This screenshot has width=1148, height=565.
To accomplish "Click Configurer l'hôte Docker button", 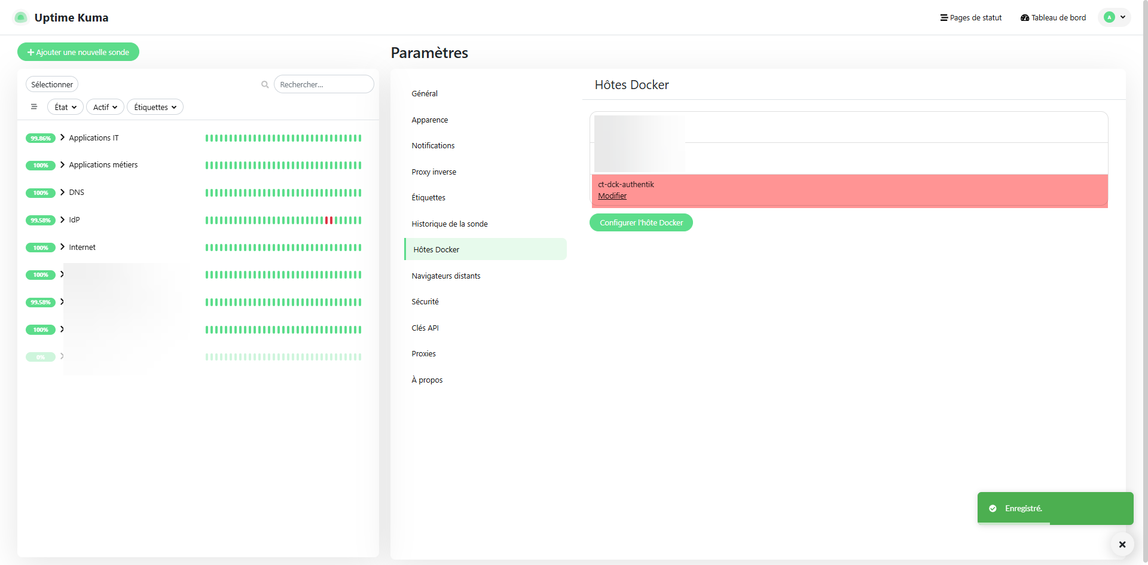I will (641, 222).
